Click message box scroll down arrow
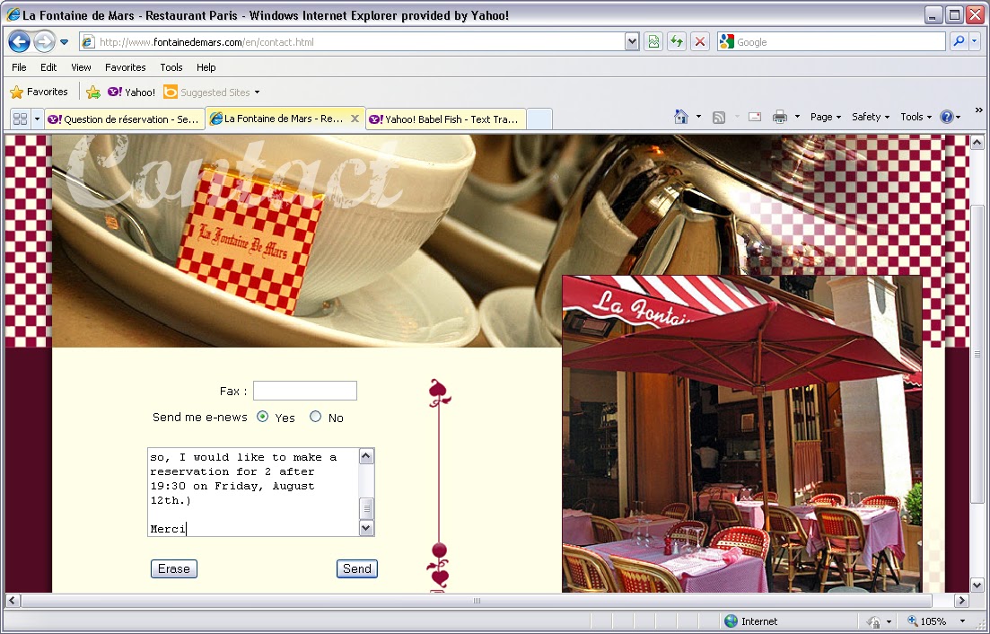 point(366,528)
